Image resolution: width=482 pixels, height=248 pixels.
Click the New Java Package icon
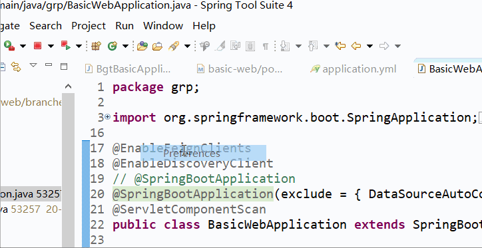pyautogui.click(x=96, y=46)
